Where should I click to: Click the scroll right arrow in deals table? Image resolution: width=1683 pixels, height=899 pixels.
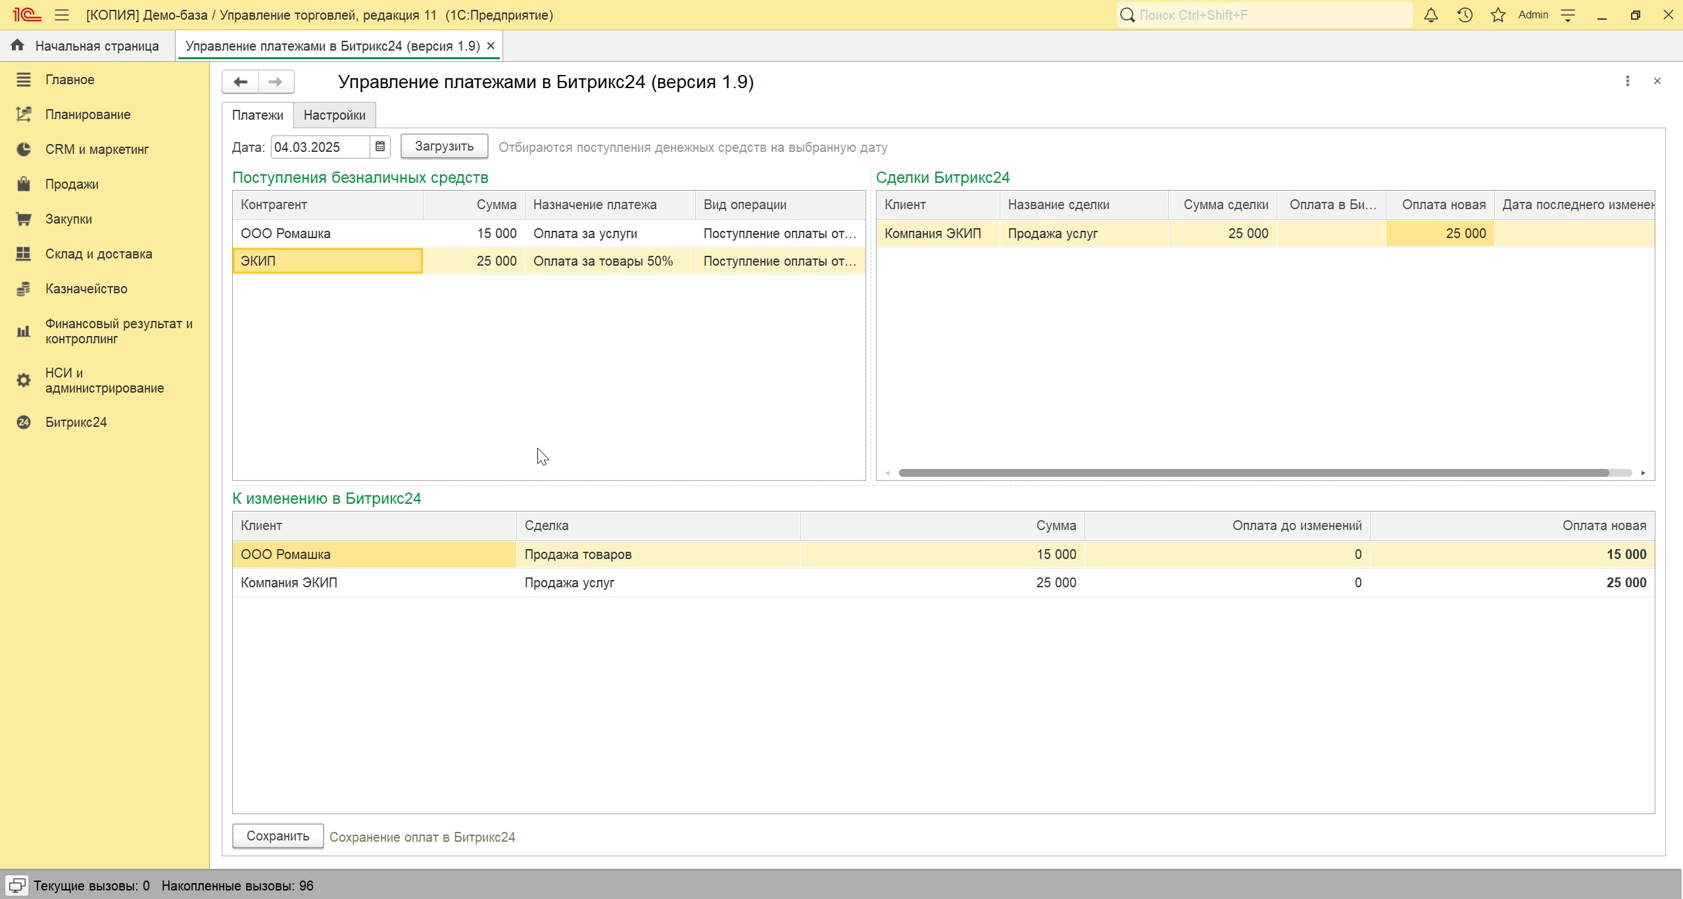[x=1643, y=473]
